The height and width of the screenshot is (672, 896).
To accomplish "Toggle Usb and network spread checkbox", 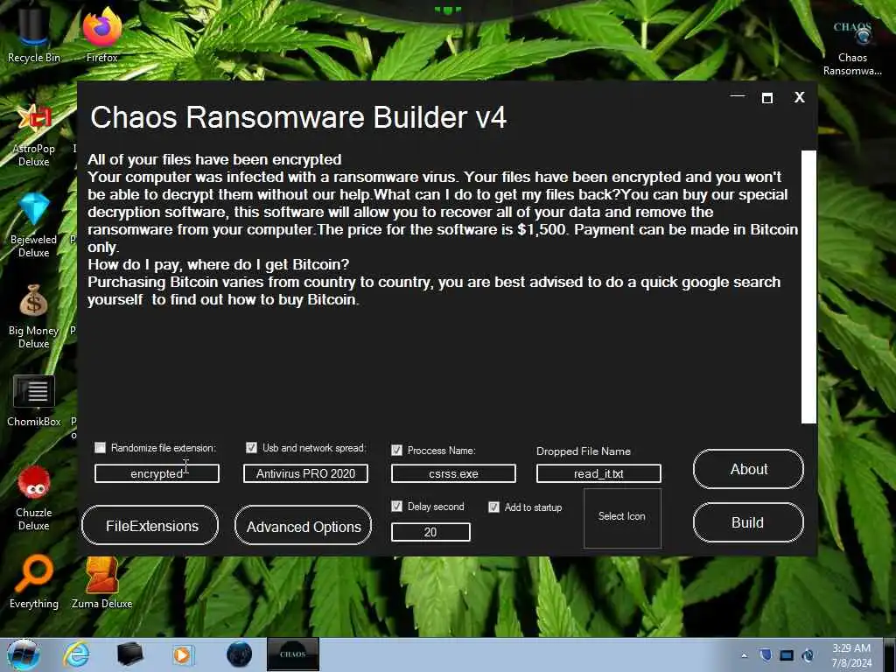I will tap(251, 447).
